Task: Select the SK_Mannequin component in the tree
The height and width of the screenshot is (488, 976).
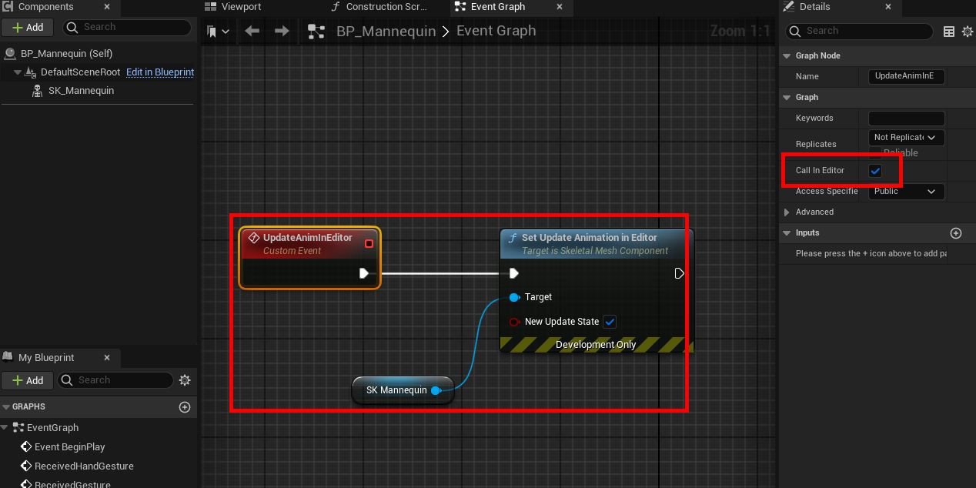Action: point(81,91)
